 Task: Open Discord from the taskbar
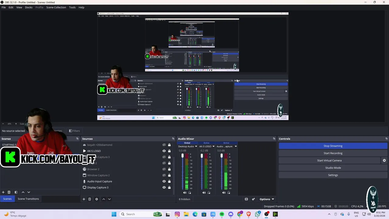tap(231, 214)
